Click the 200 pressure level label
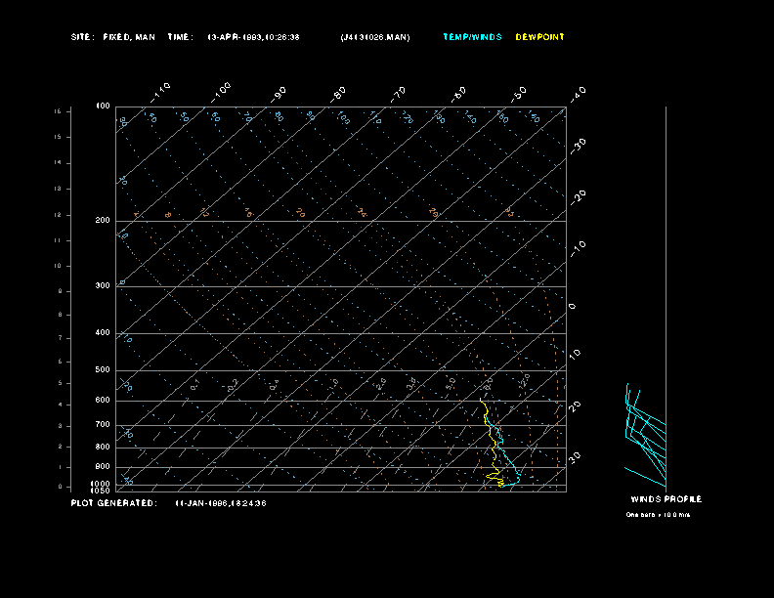 pos(102,221)
